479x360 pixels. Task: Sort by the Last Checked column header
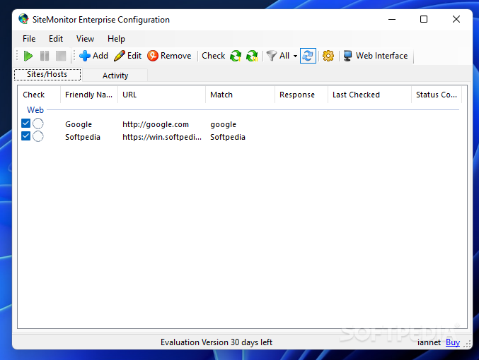[x=369, y=95]
